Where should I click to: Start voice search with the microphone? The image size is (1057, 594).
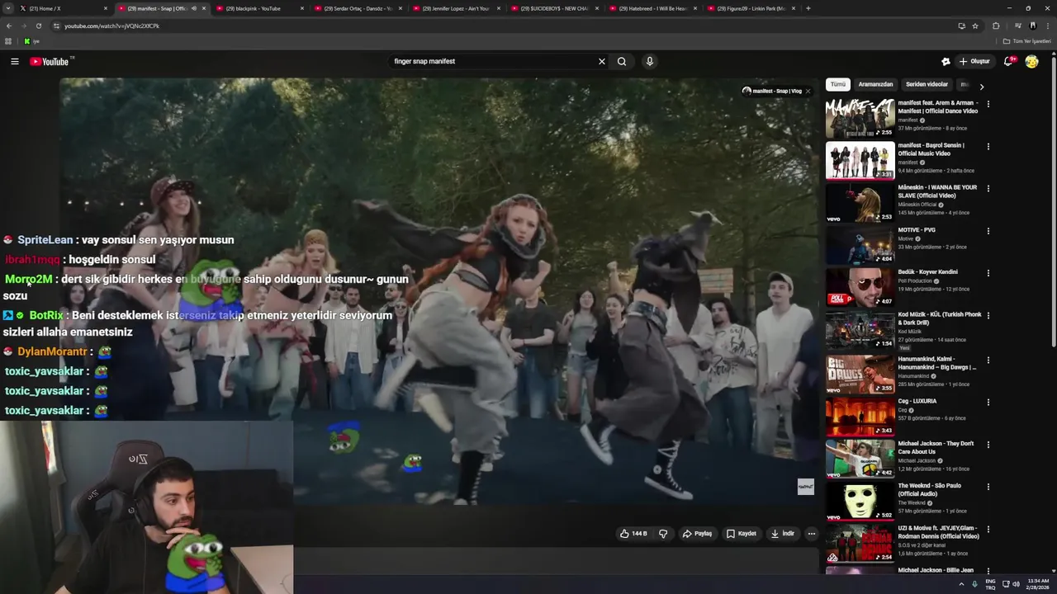649,61
